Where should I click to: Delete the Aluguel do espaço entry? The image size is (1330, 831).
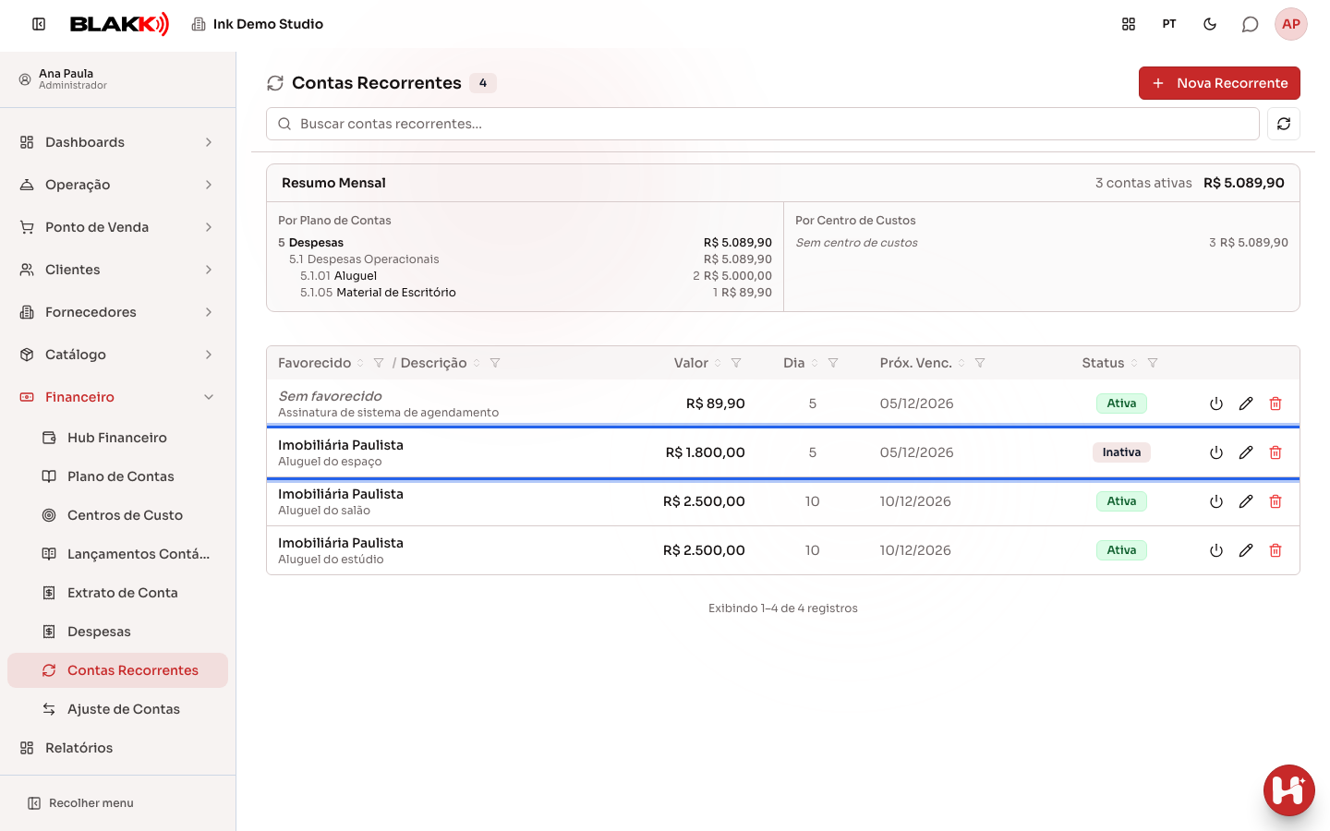pyautogui.click(x=1276, y=452)
